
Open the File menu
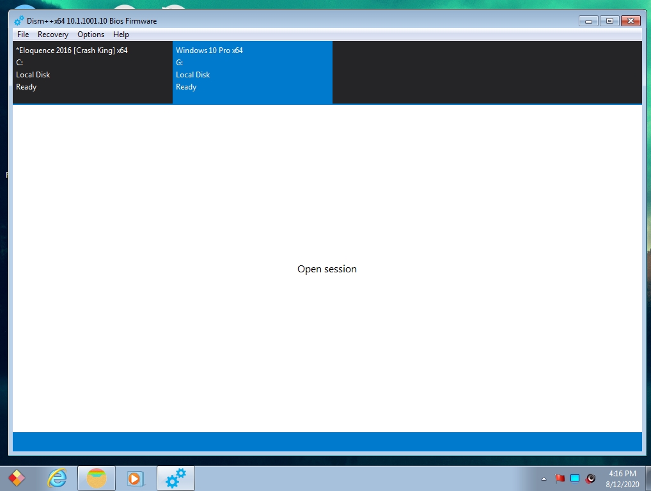pyautogui.click(x=23, y=35)
